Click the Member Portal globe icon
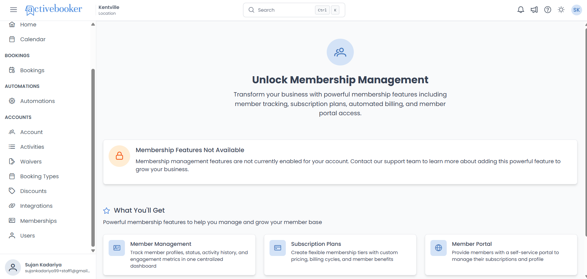 coord(439,248)
